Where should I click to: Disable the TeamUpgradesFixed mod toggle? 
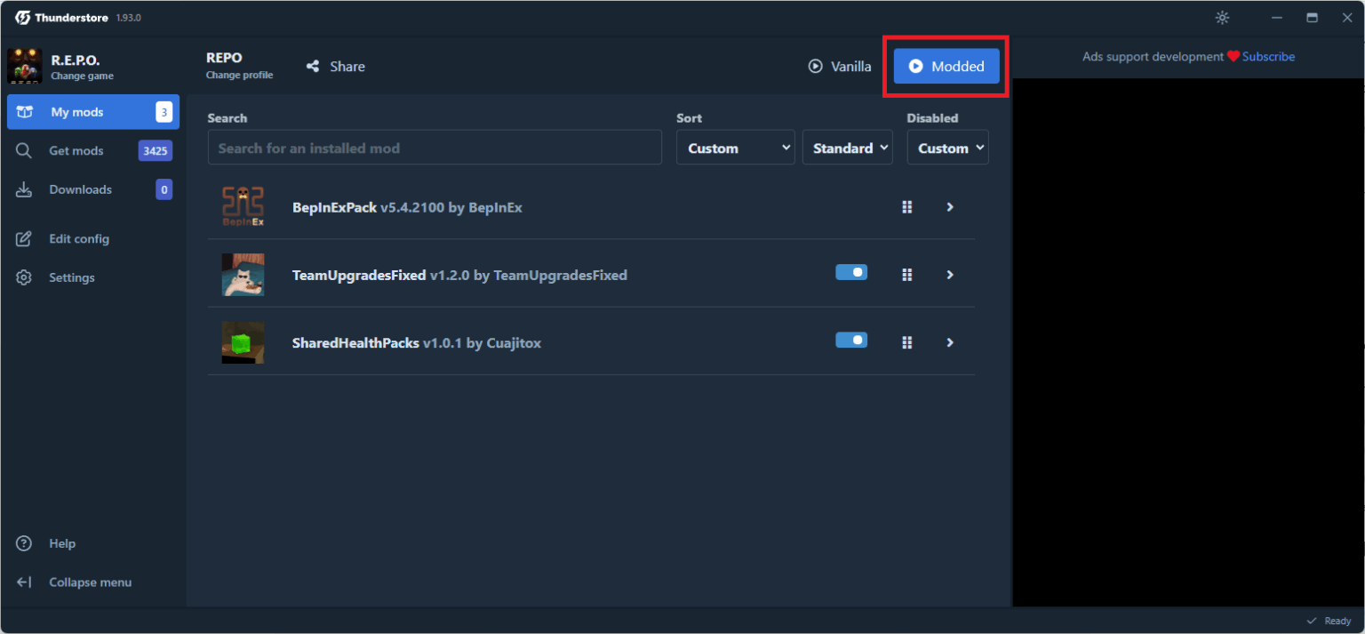coord(851,272)
